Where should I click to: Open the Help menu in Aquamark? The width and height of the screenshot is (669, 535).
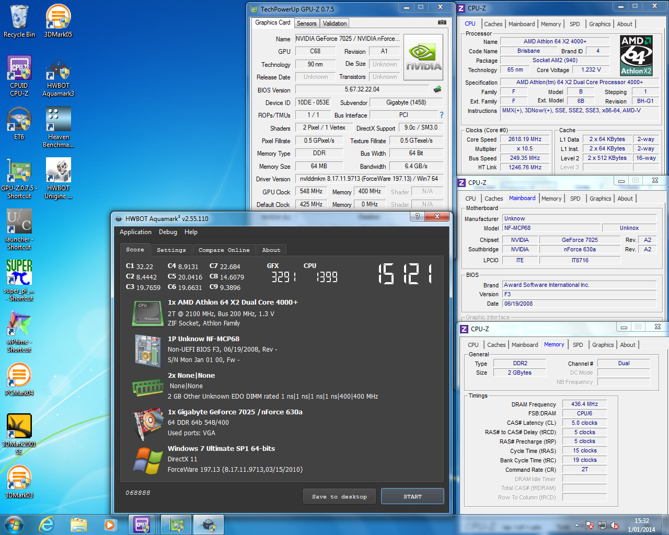coord(191,232)
